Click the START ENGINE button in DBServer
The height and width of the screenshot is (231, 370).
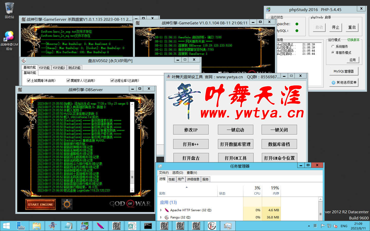(x=40, y=204)
